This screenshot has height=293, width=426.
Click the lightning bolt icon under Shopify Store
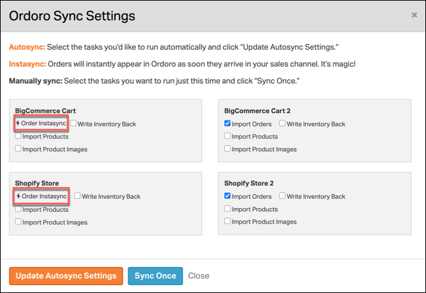click(18, 196)
